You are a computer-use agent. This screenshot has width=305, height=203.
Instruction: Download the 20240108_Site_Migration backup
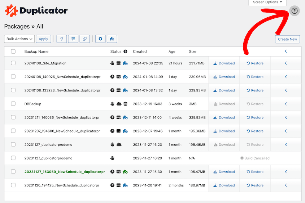click(x=224, y=63)
